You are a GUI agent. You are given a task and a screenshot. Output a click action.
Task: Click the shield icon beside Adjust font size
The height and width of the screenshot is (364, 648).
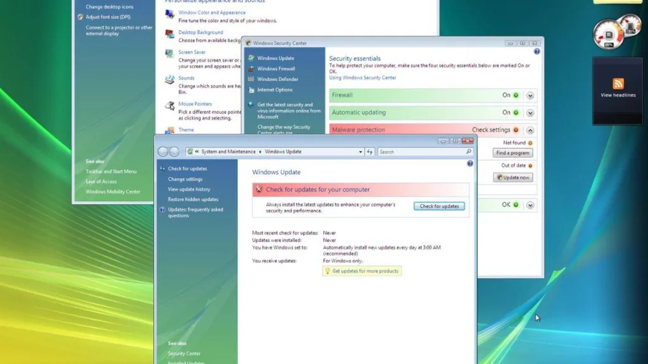tap(80, 17)
